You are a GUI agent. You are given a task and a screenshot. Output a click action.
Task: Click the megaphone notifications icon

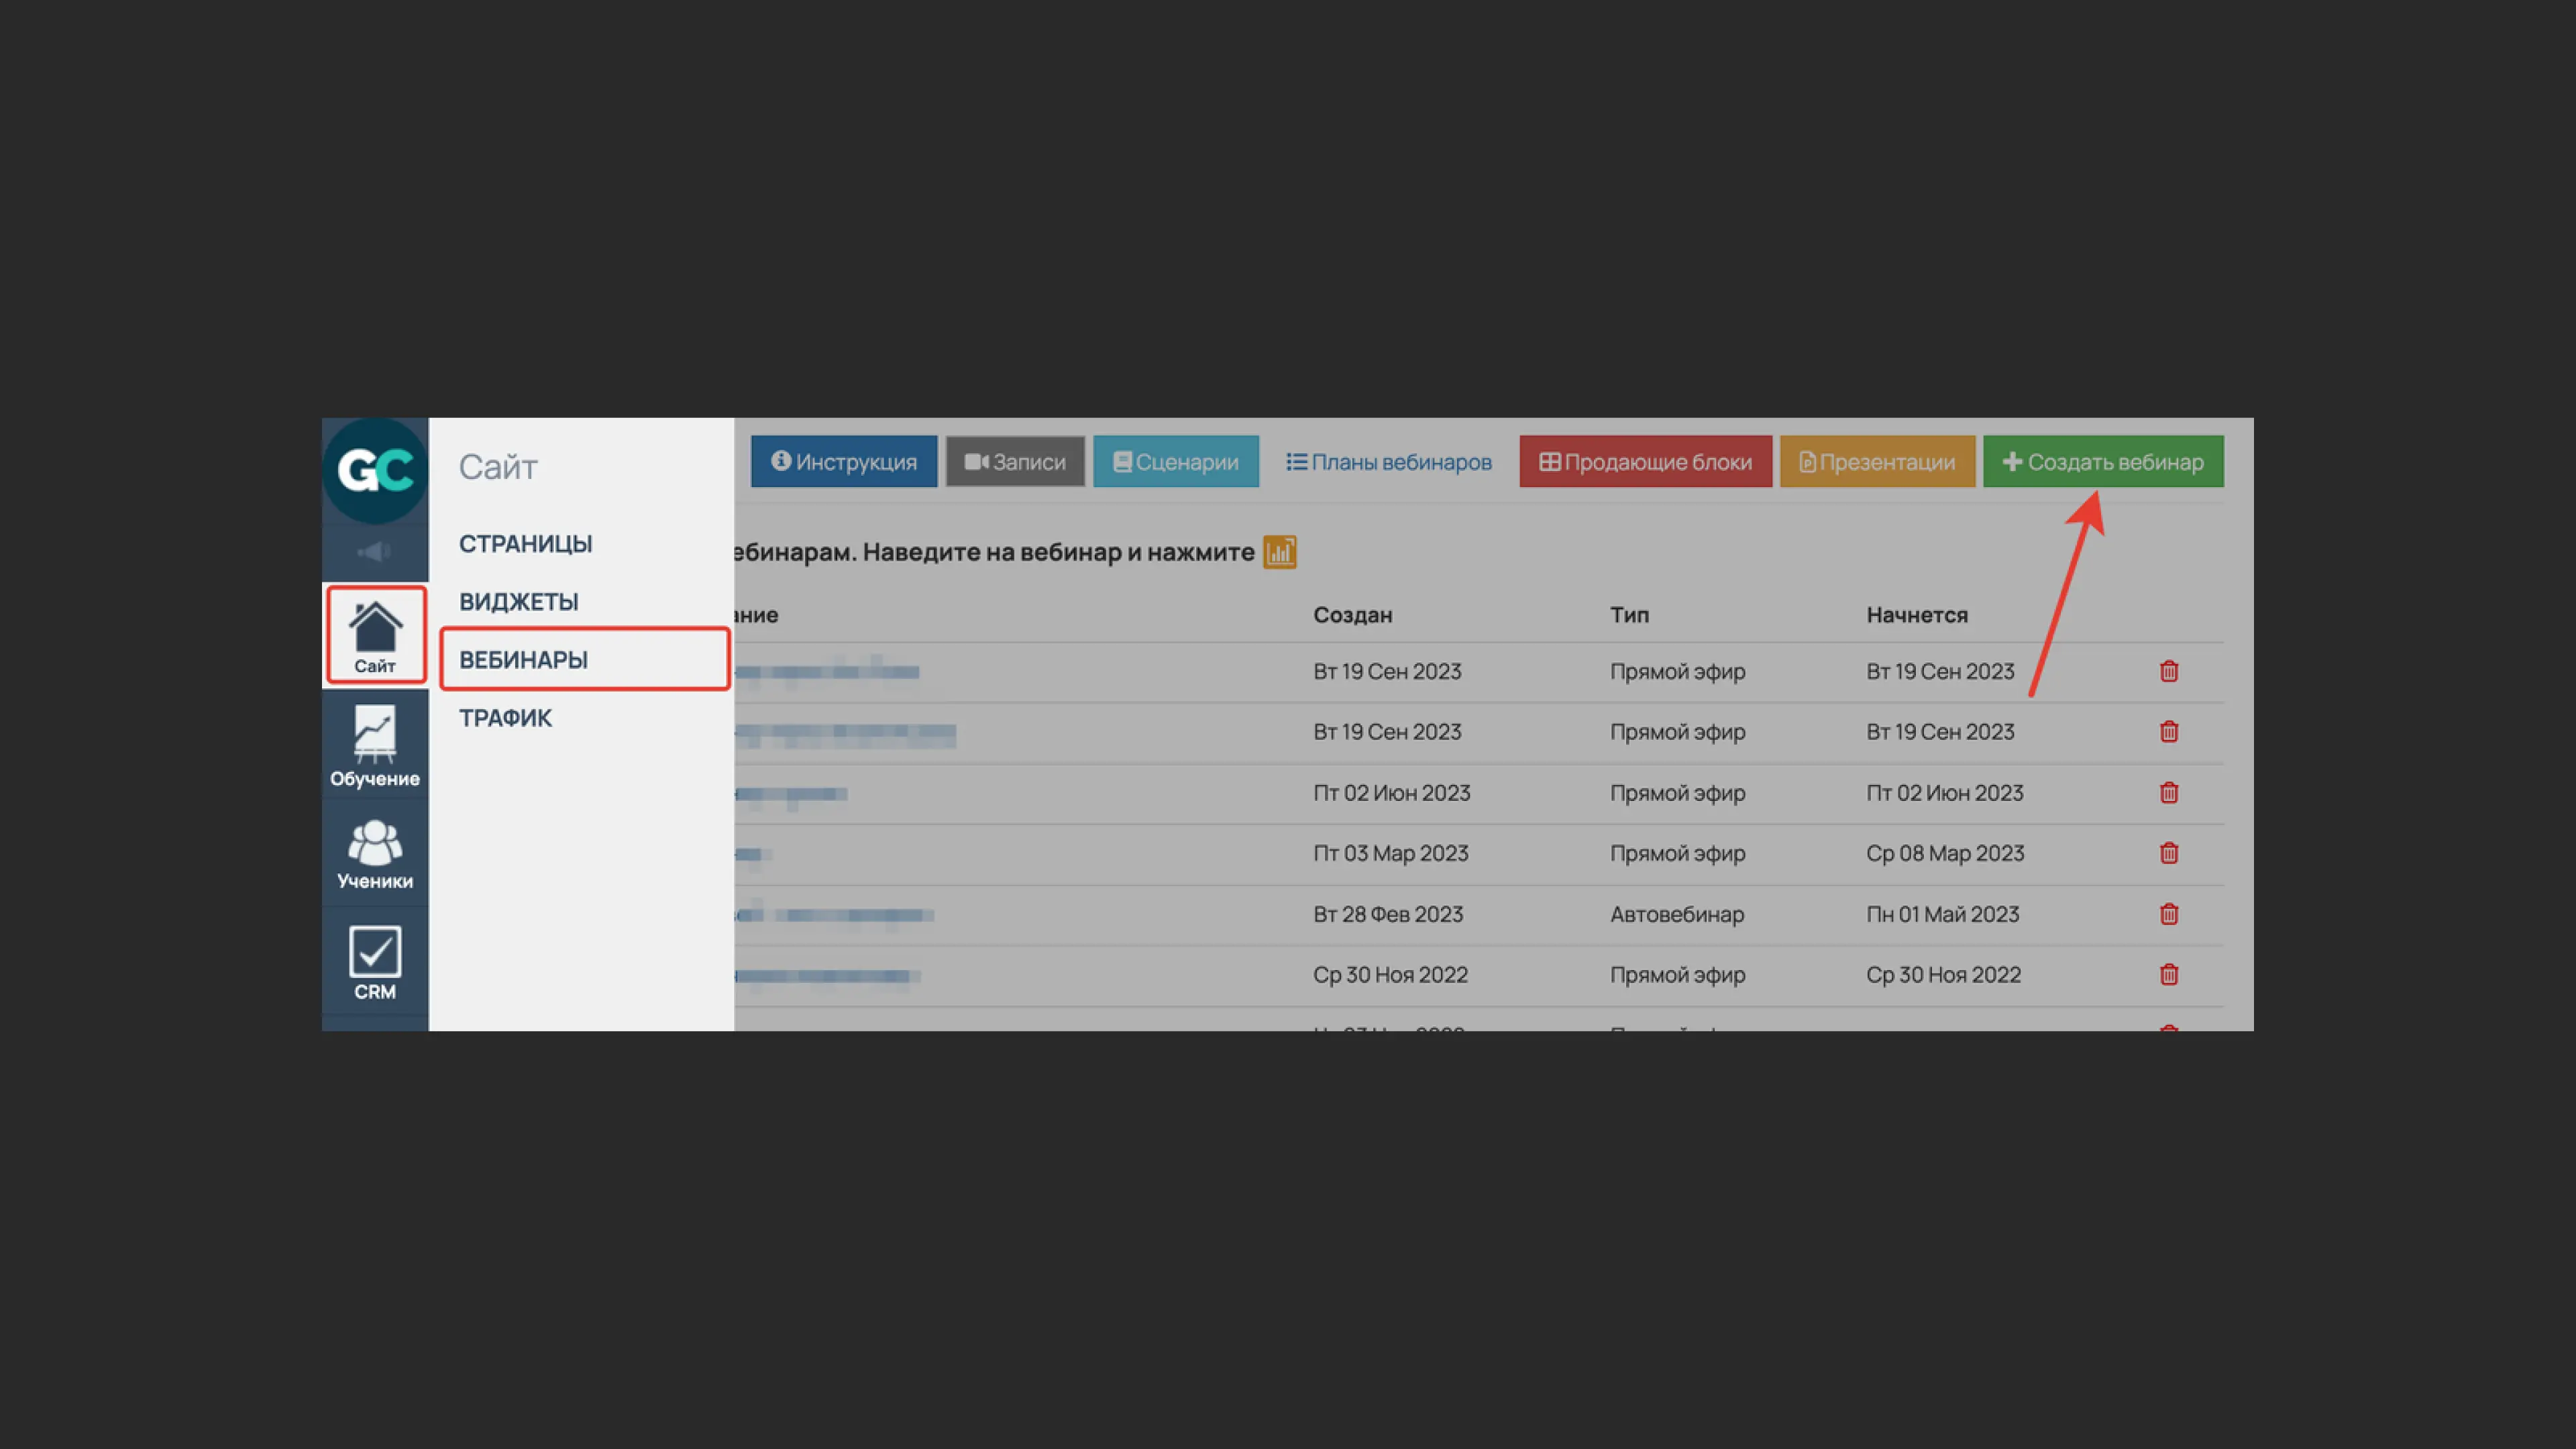click(375, 552)
